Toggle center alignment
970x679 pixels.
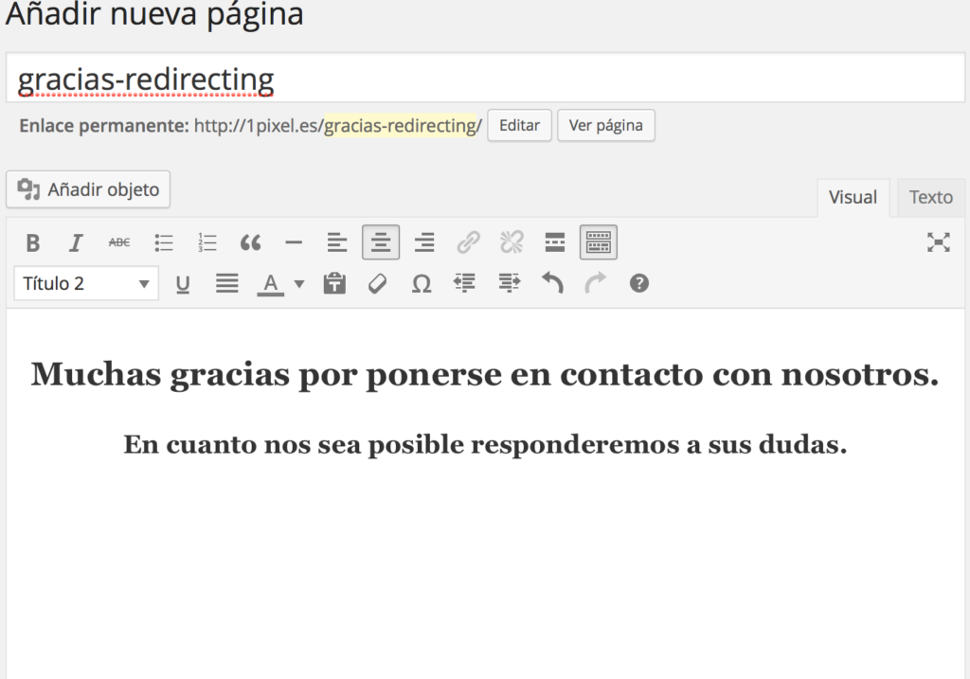pos(381,242)
